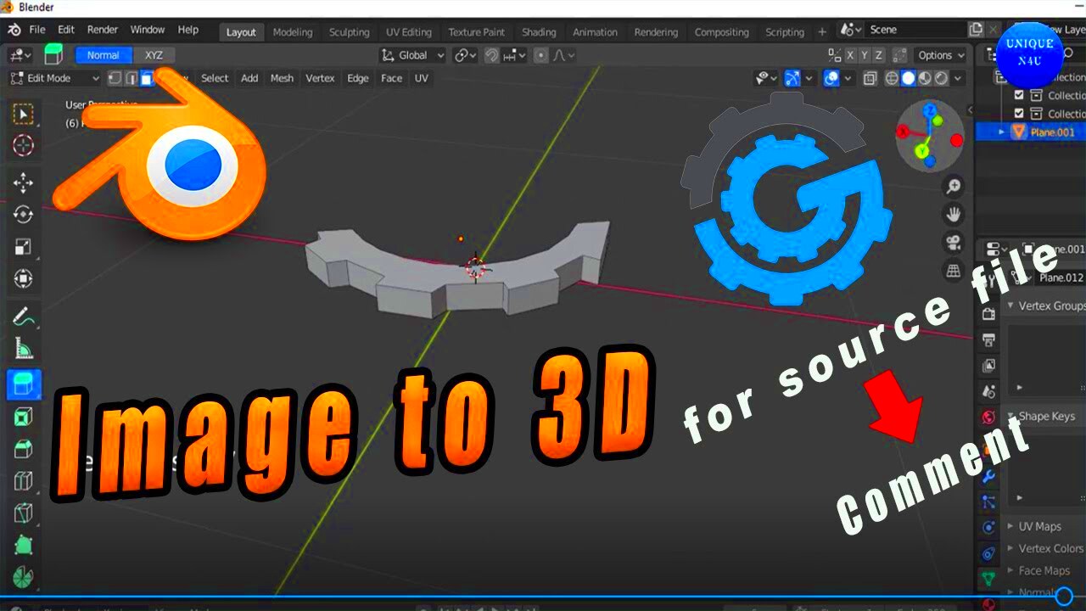Click the pan view hand icon

tap(954, 215)
